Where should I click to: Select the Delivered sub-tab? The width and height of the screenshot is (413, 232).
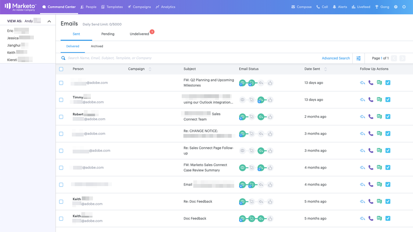(x=73, y=46)
